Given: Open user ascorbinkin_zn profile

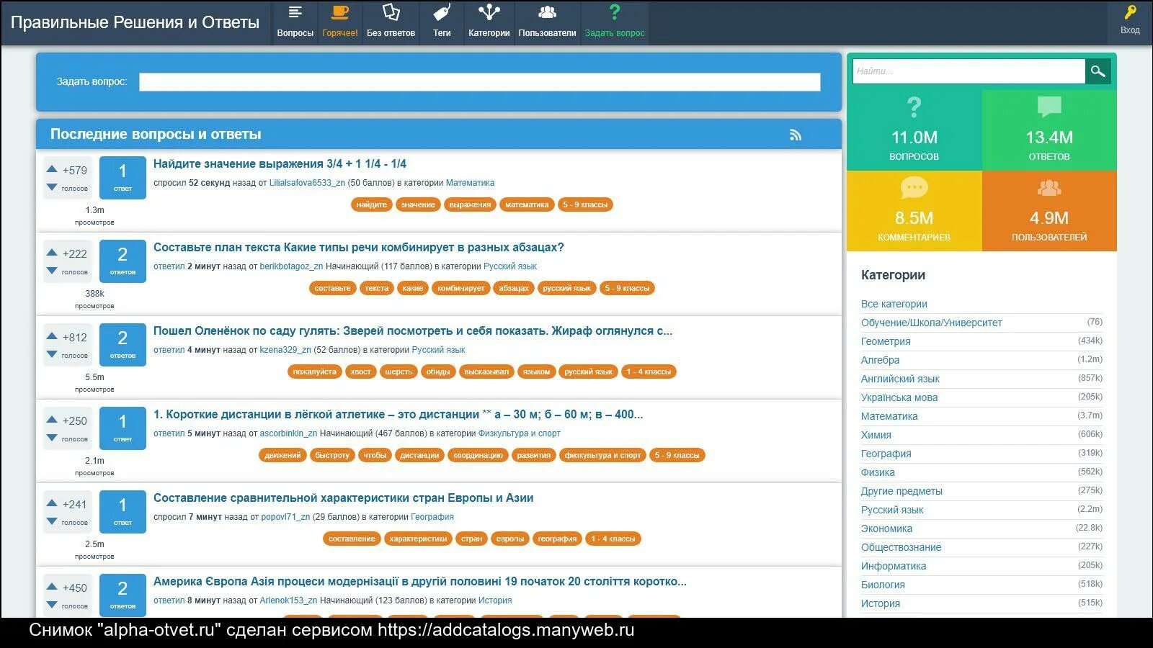Looking at the screenshot, I should tap(288, 433).
